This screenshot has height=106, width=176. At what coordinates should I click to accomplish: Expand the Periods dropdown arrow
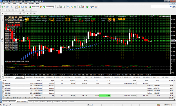[x=93, y=7]
